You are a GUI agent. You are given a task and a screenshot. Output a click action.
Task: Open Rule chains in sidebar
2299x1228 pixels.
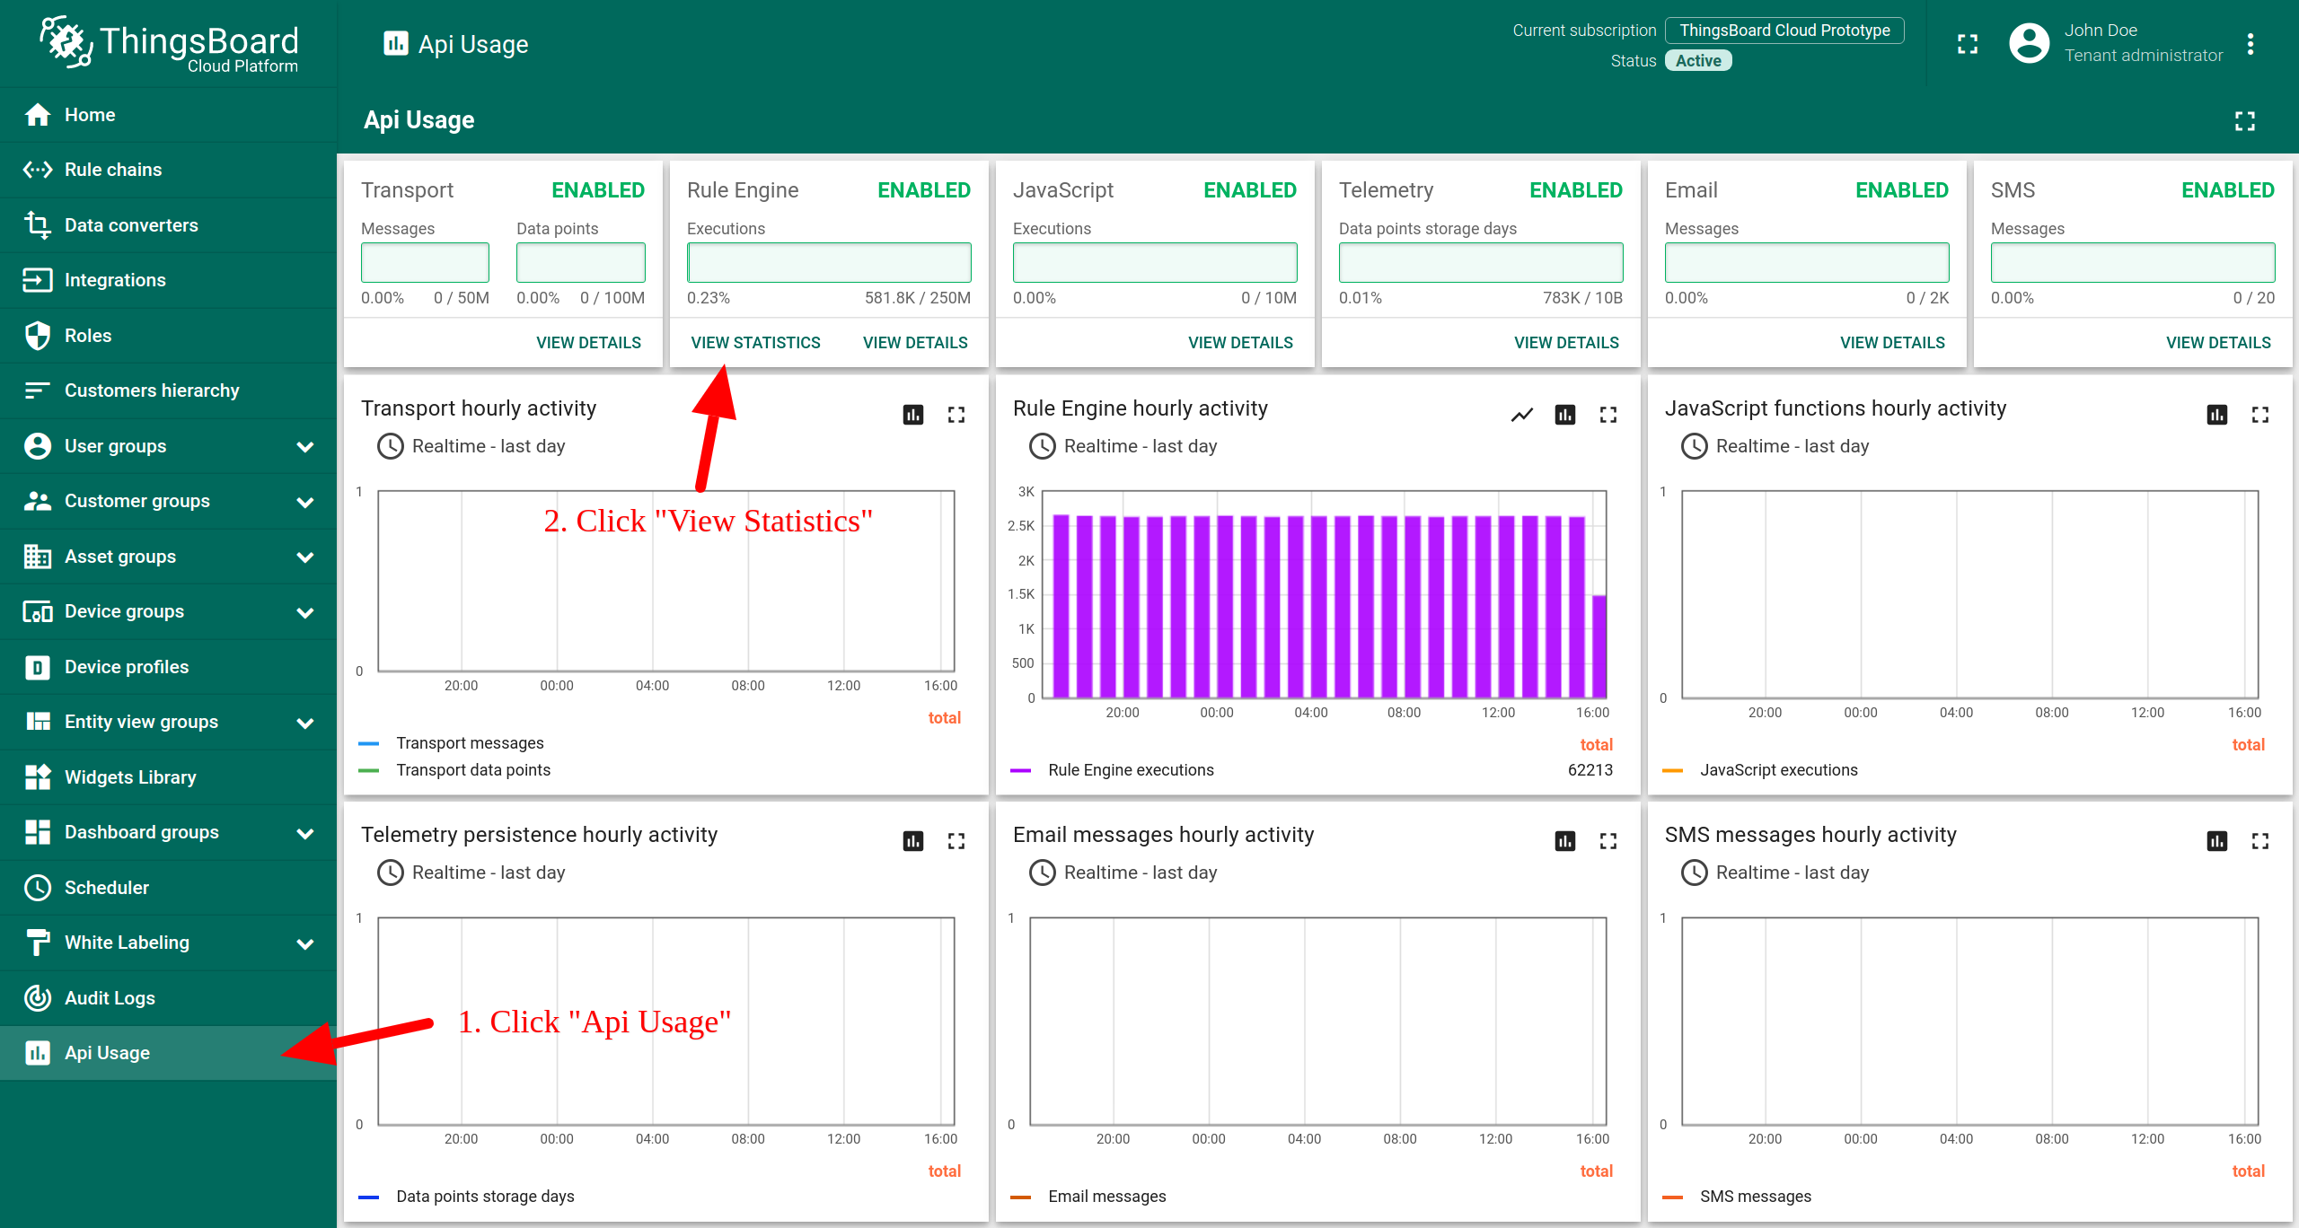pyautogui.click(x=168, y=170)
